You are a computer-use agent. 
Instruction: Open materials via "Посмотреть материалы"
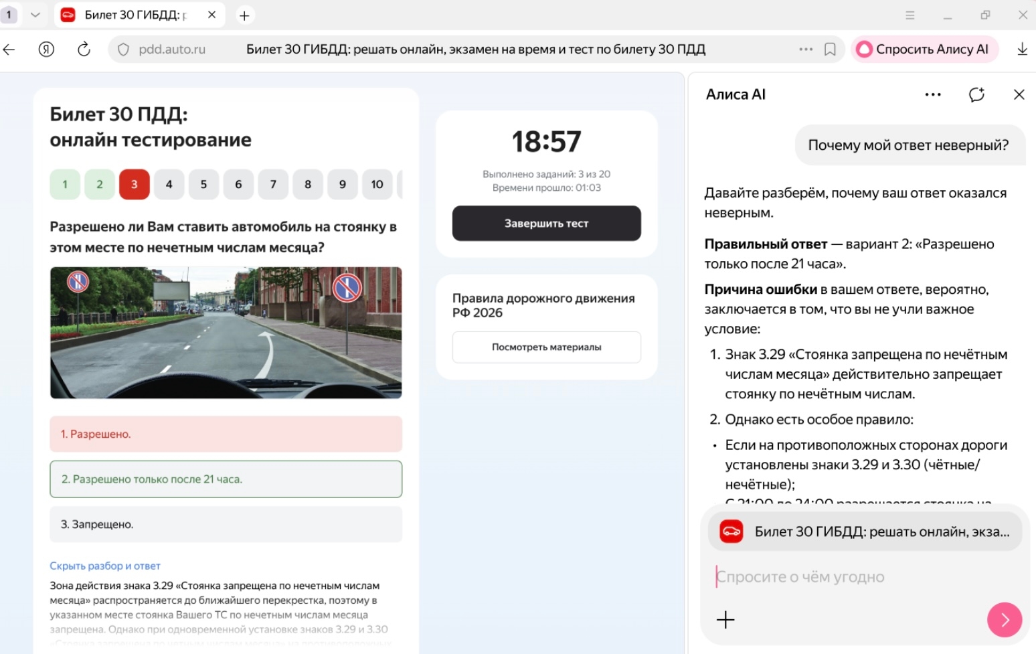[x=546, y=347]
